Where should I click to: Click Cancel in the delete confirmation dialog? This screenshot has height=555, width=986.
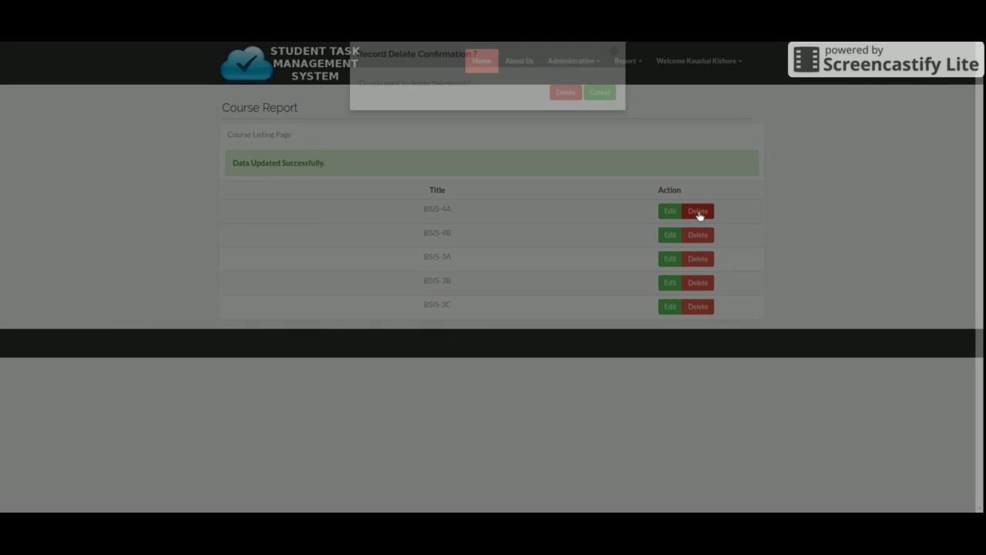(599, 92)
